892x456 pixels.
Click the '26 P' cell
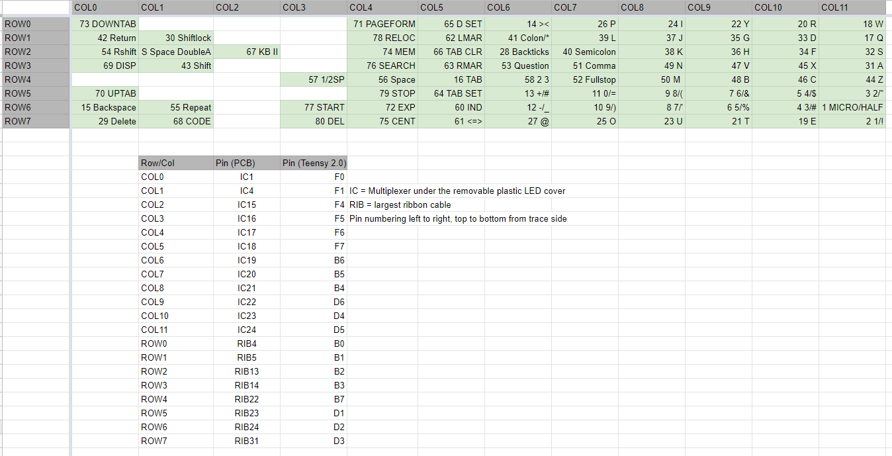click(585, 24)
